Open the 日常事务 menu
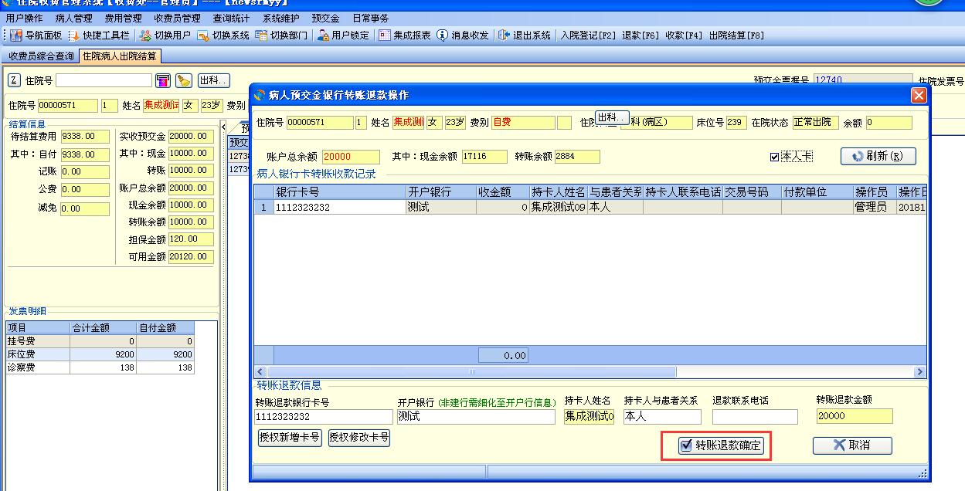 coord(370,18)
